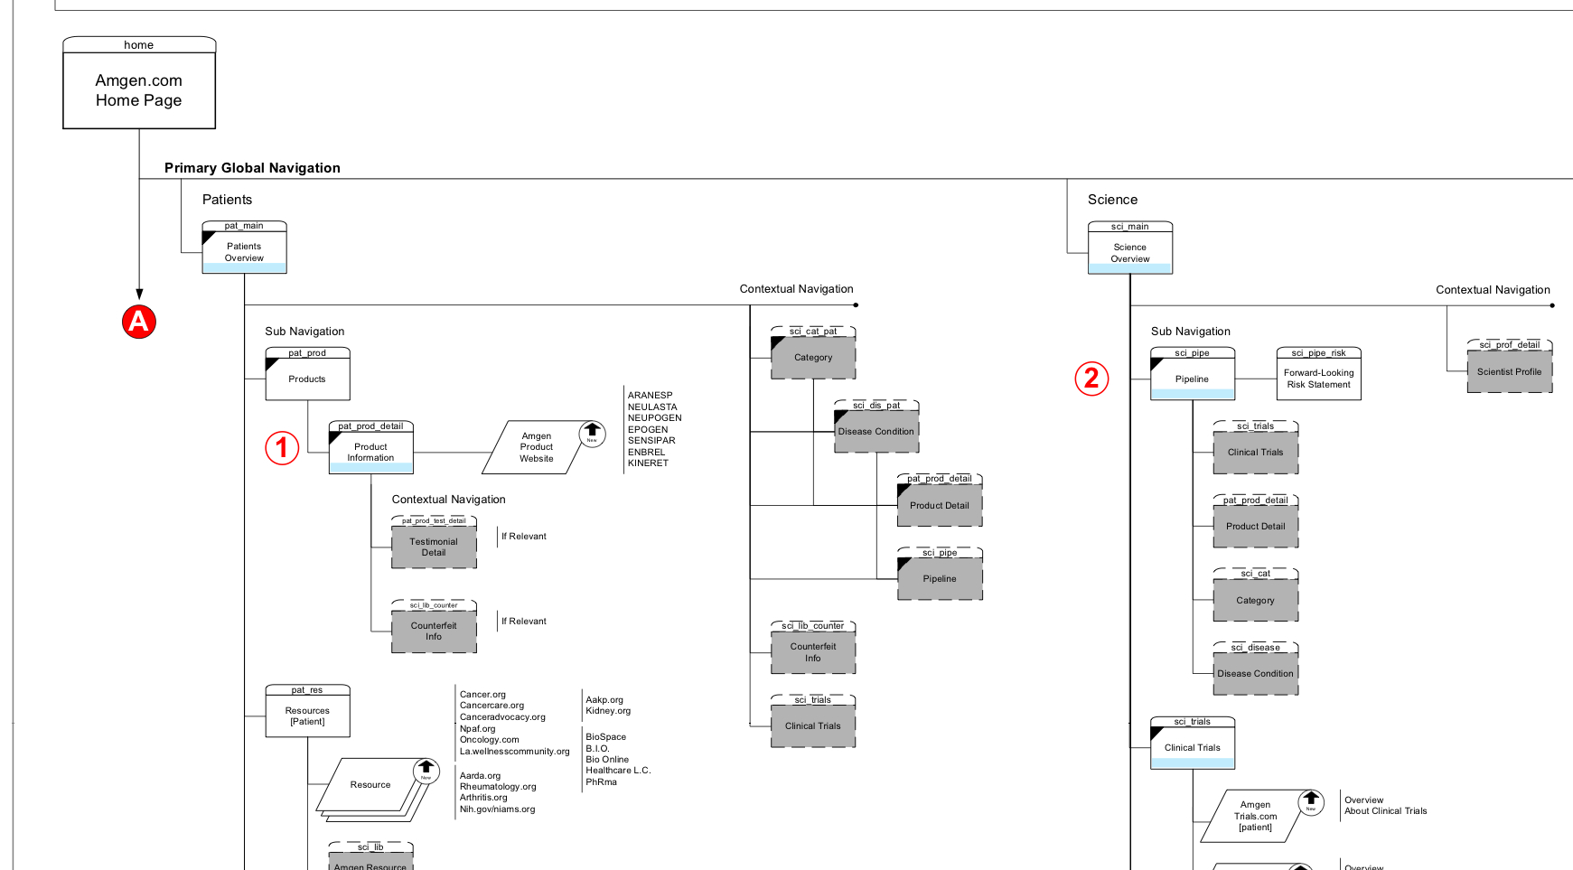Select the Scientist Profile box
This screenshot has width=1573, height=870.
(x=1510, y=367)
